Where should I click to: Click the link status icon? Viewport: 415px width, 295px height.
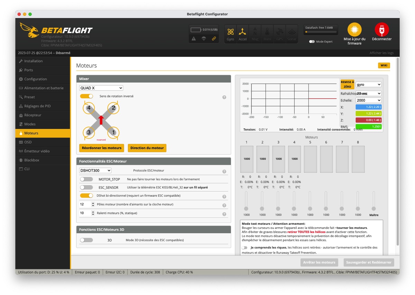tap(214, 39)
